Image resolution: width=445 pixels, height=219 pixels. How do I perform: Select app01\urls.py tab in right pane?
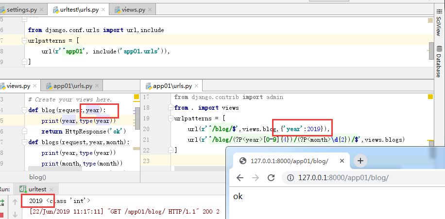[172, 85]
